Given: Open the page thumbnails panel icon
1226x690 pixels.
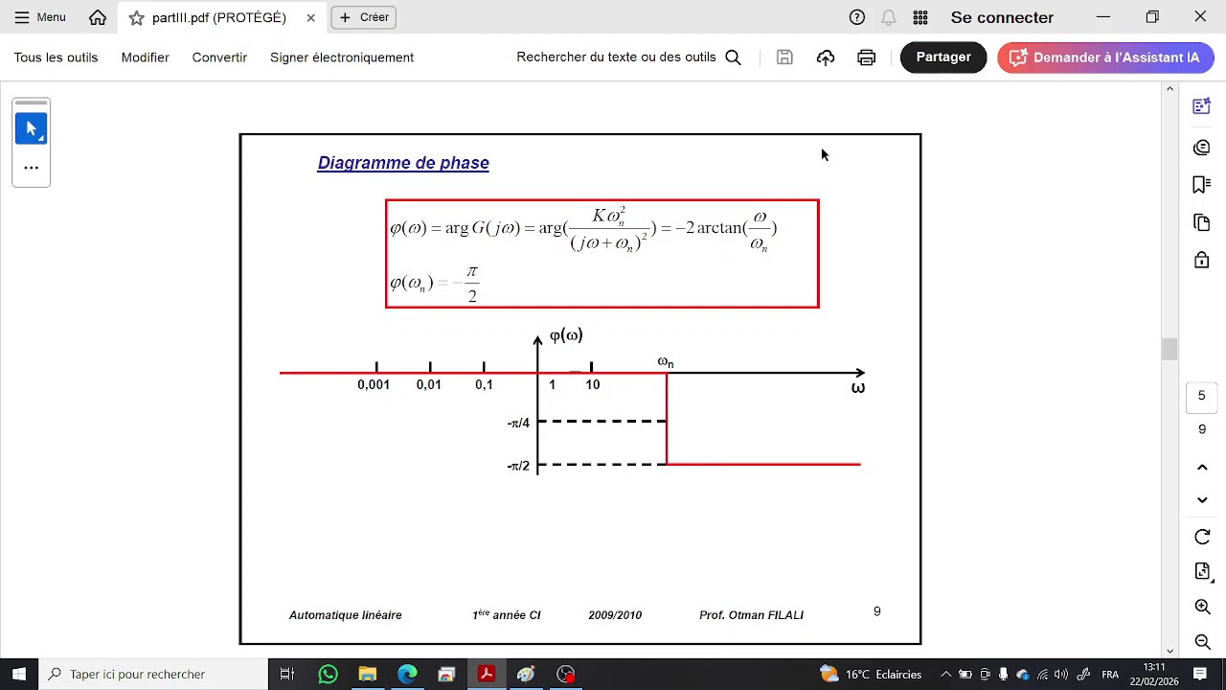Looking at the screenshot, I should 1202,222.
